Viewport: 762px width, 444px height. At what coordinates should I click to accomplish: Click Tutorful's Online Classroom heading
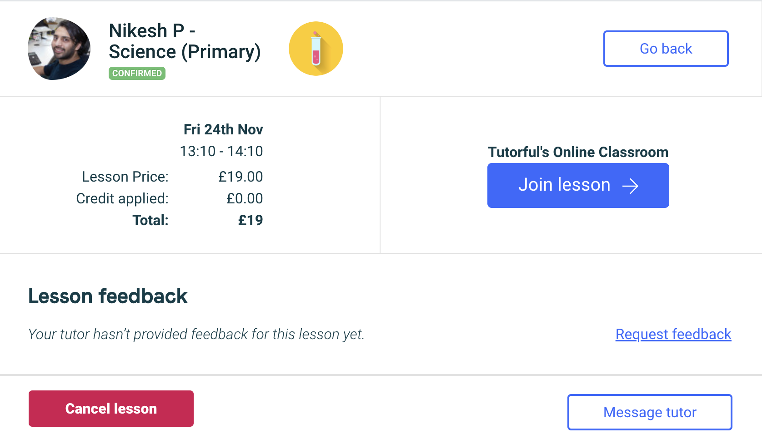tap(578, 152)
